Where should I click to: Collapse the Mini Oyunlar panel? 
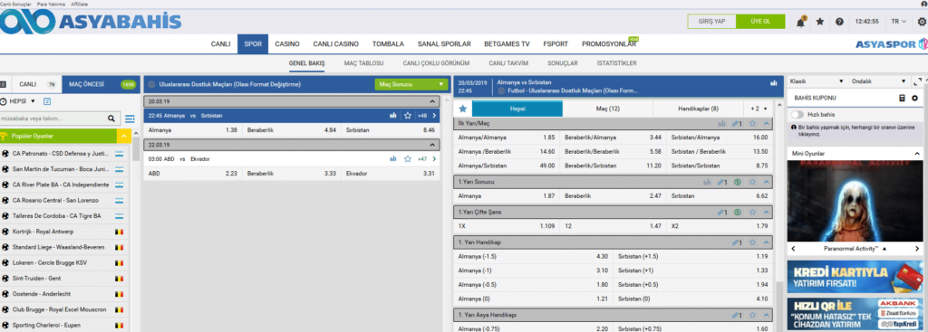coord(917,154)
